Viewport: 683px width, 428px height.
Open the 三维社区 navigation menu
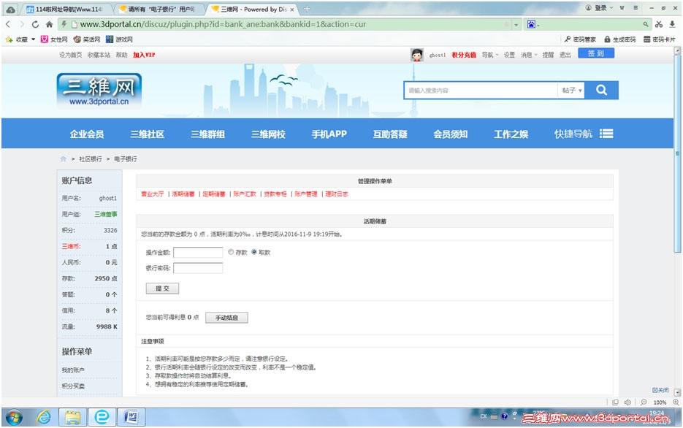tap(148, 134)
